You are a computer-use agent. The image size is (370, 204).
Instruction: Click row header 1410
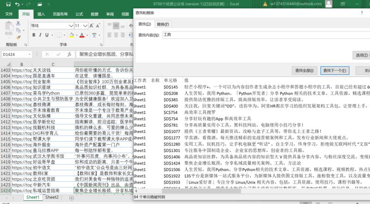(x=6, y=110)
